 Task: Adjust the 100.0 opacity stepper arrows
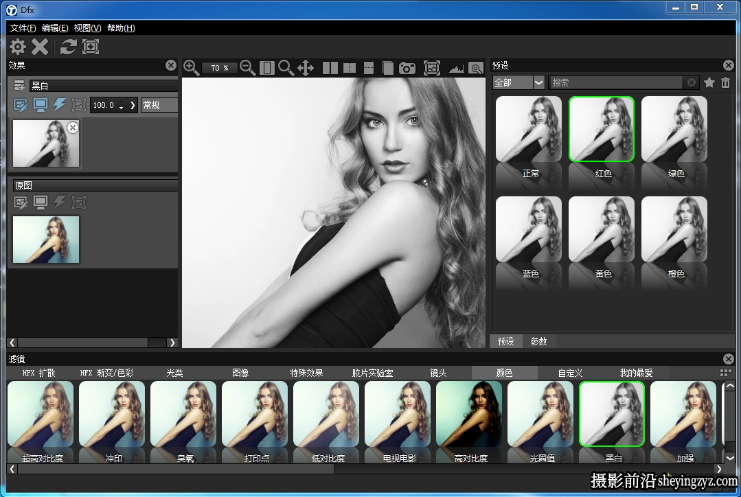click(122, 105)
